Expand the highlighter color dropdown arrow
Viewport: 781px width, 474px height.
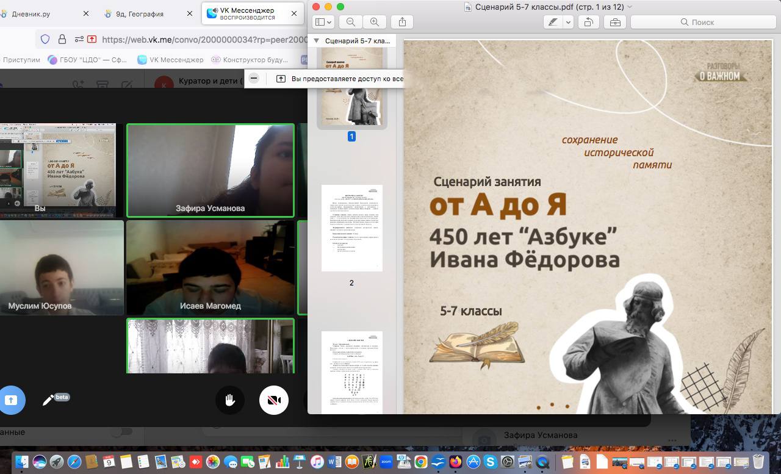tap(568, 22)
